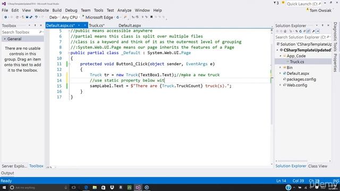Open Solution Explorer window options dropdown

(x=317, y=25)
